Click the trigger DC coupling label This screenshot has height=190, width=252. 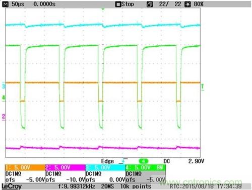click(x=167, y=161)
